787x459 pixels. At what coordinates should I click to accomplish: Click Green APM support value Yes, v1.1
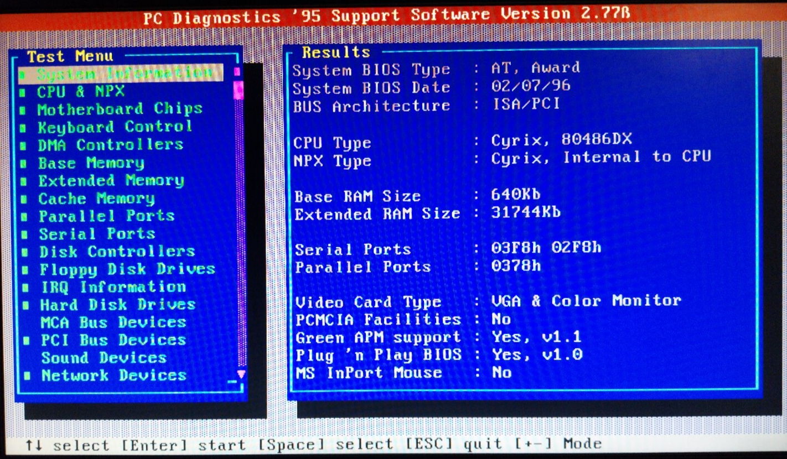537,337
